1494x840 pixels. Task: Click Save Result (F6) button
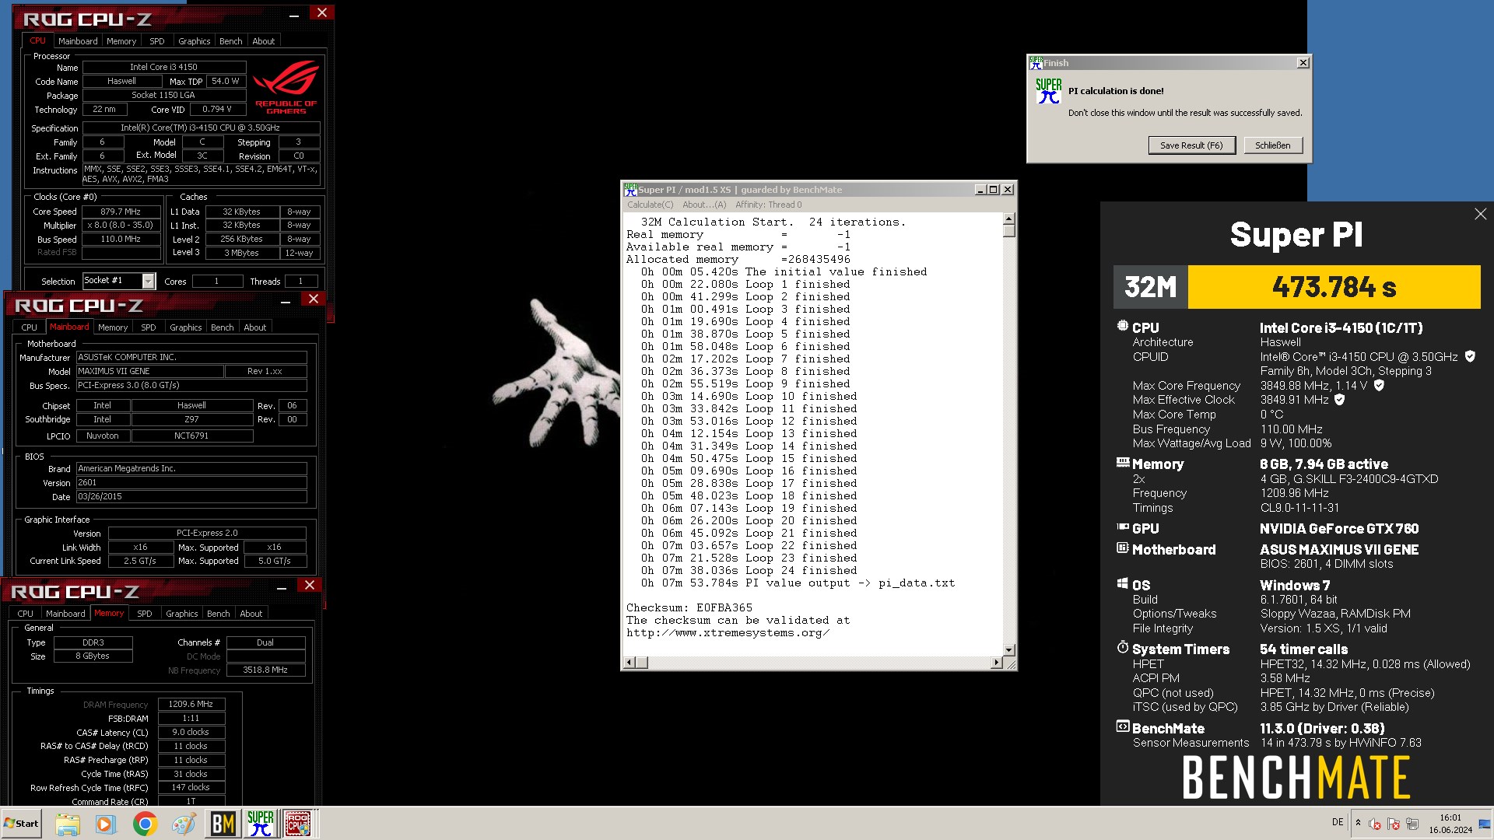pyautogui.click(x=1191, y=145)
